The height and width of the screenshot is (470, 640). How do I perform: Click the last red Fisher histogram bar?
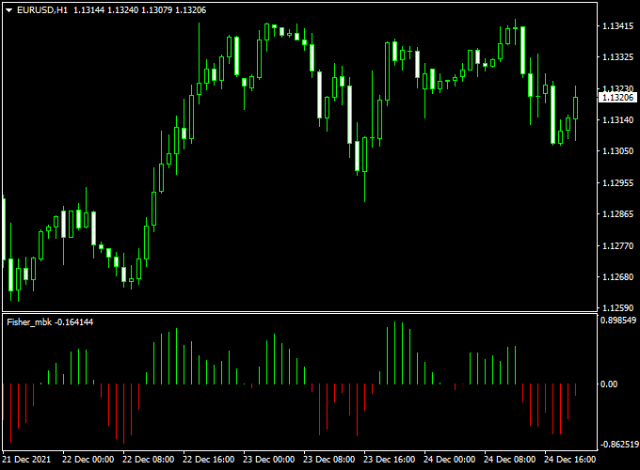point(575,390)
